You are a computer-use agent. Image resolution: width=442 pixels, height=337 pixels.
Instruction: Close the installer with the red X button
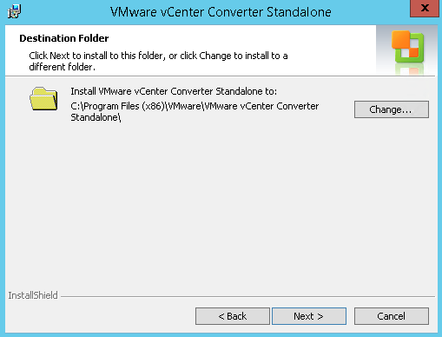coord(425,9)
